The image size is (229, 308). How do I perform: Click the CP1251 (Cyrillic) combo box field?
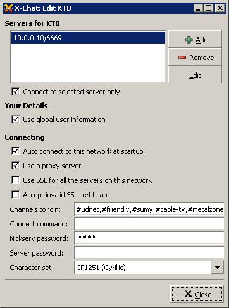[142, 268]
